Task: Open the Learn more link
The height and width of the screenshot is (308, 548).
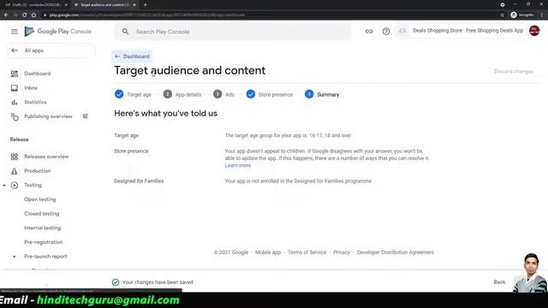Action: pyautogui.click(x=238, y=165)
